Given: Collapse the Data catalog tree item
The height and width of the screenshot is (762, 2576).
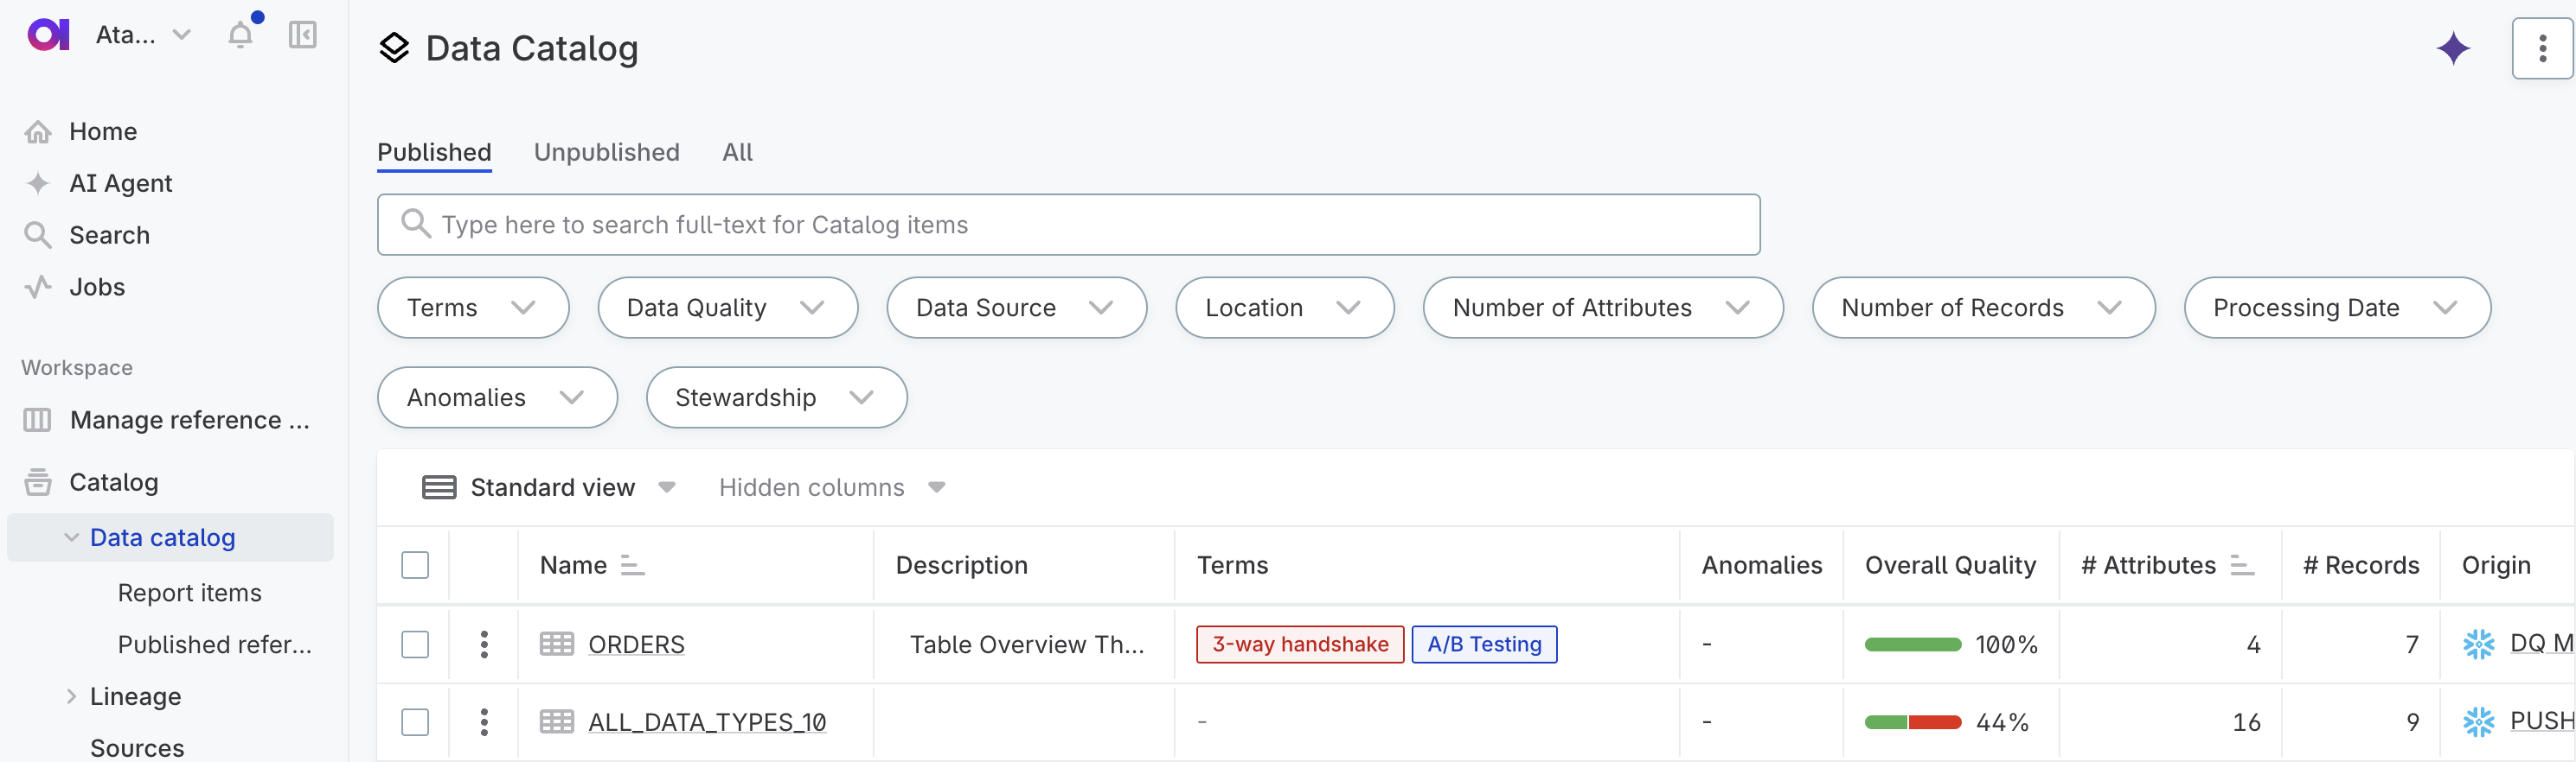Looking at the screenshot, I should coord(71,537).
